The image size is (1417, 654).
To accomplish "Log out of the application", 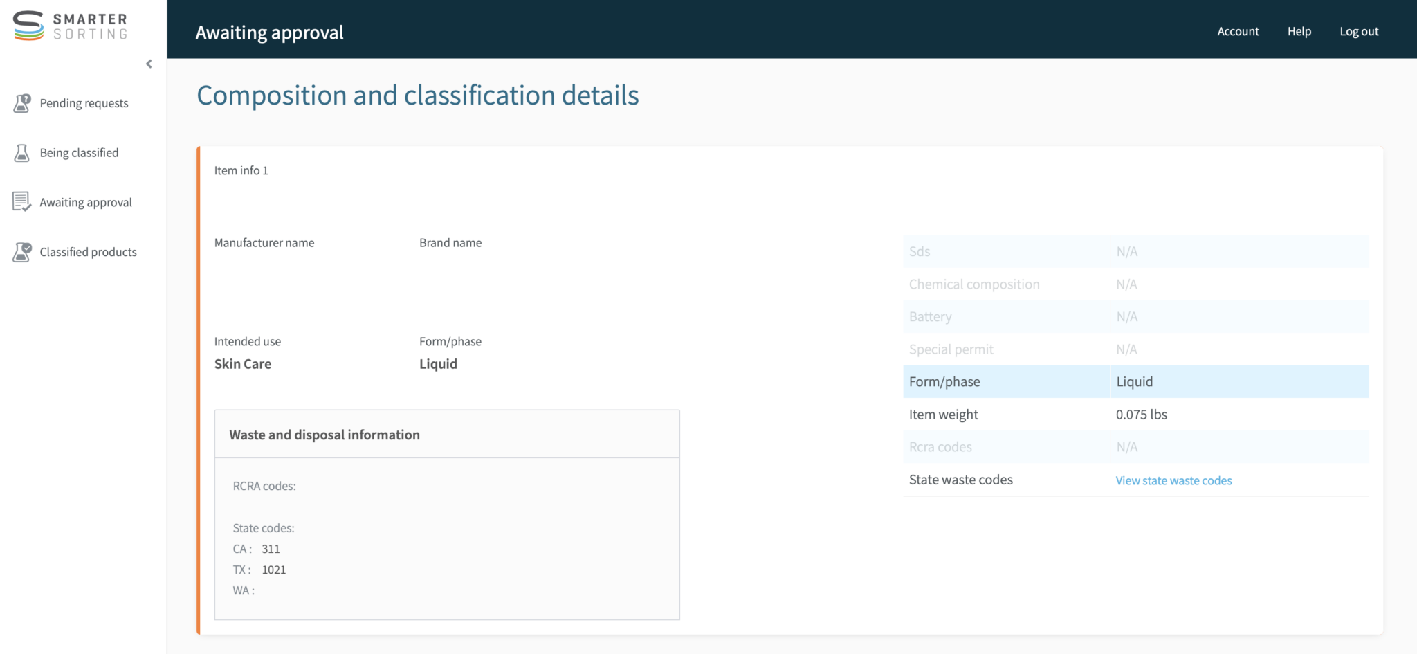I will tap(1359, 32).
